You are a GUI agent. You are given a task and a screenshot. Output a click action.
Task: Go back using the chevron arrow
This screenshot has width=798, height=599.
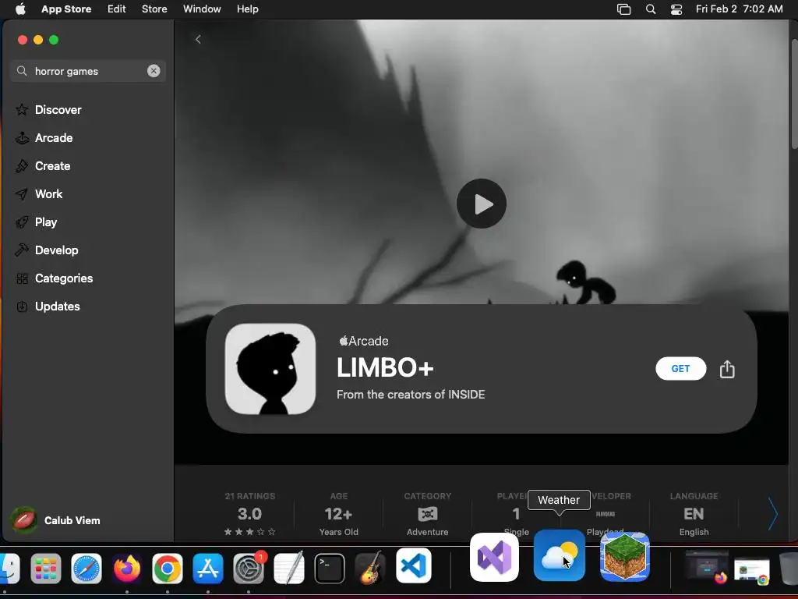tap(198, 39)
